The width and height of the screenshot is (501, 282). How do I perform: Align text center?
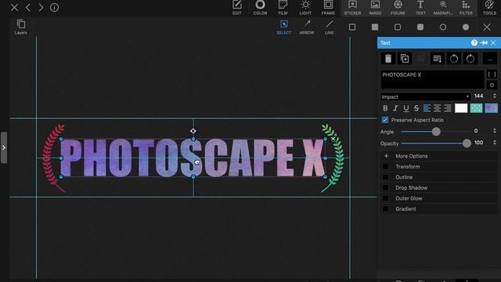tap(437, 108)
